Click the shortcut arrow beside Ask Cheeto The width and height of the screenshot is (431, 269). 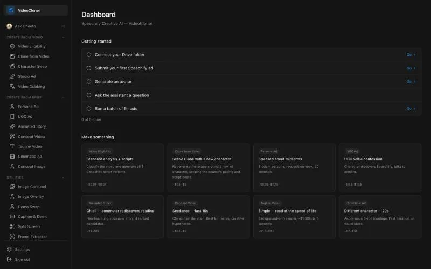tap(63, 26)
